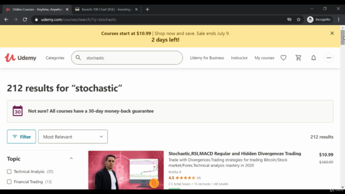
Task: Click the scrollbar down arrow
Action: click(343, 188)
